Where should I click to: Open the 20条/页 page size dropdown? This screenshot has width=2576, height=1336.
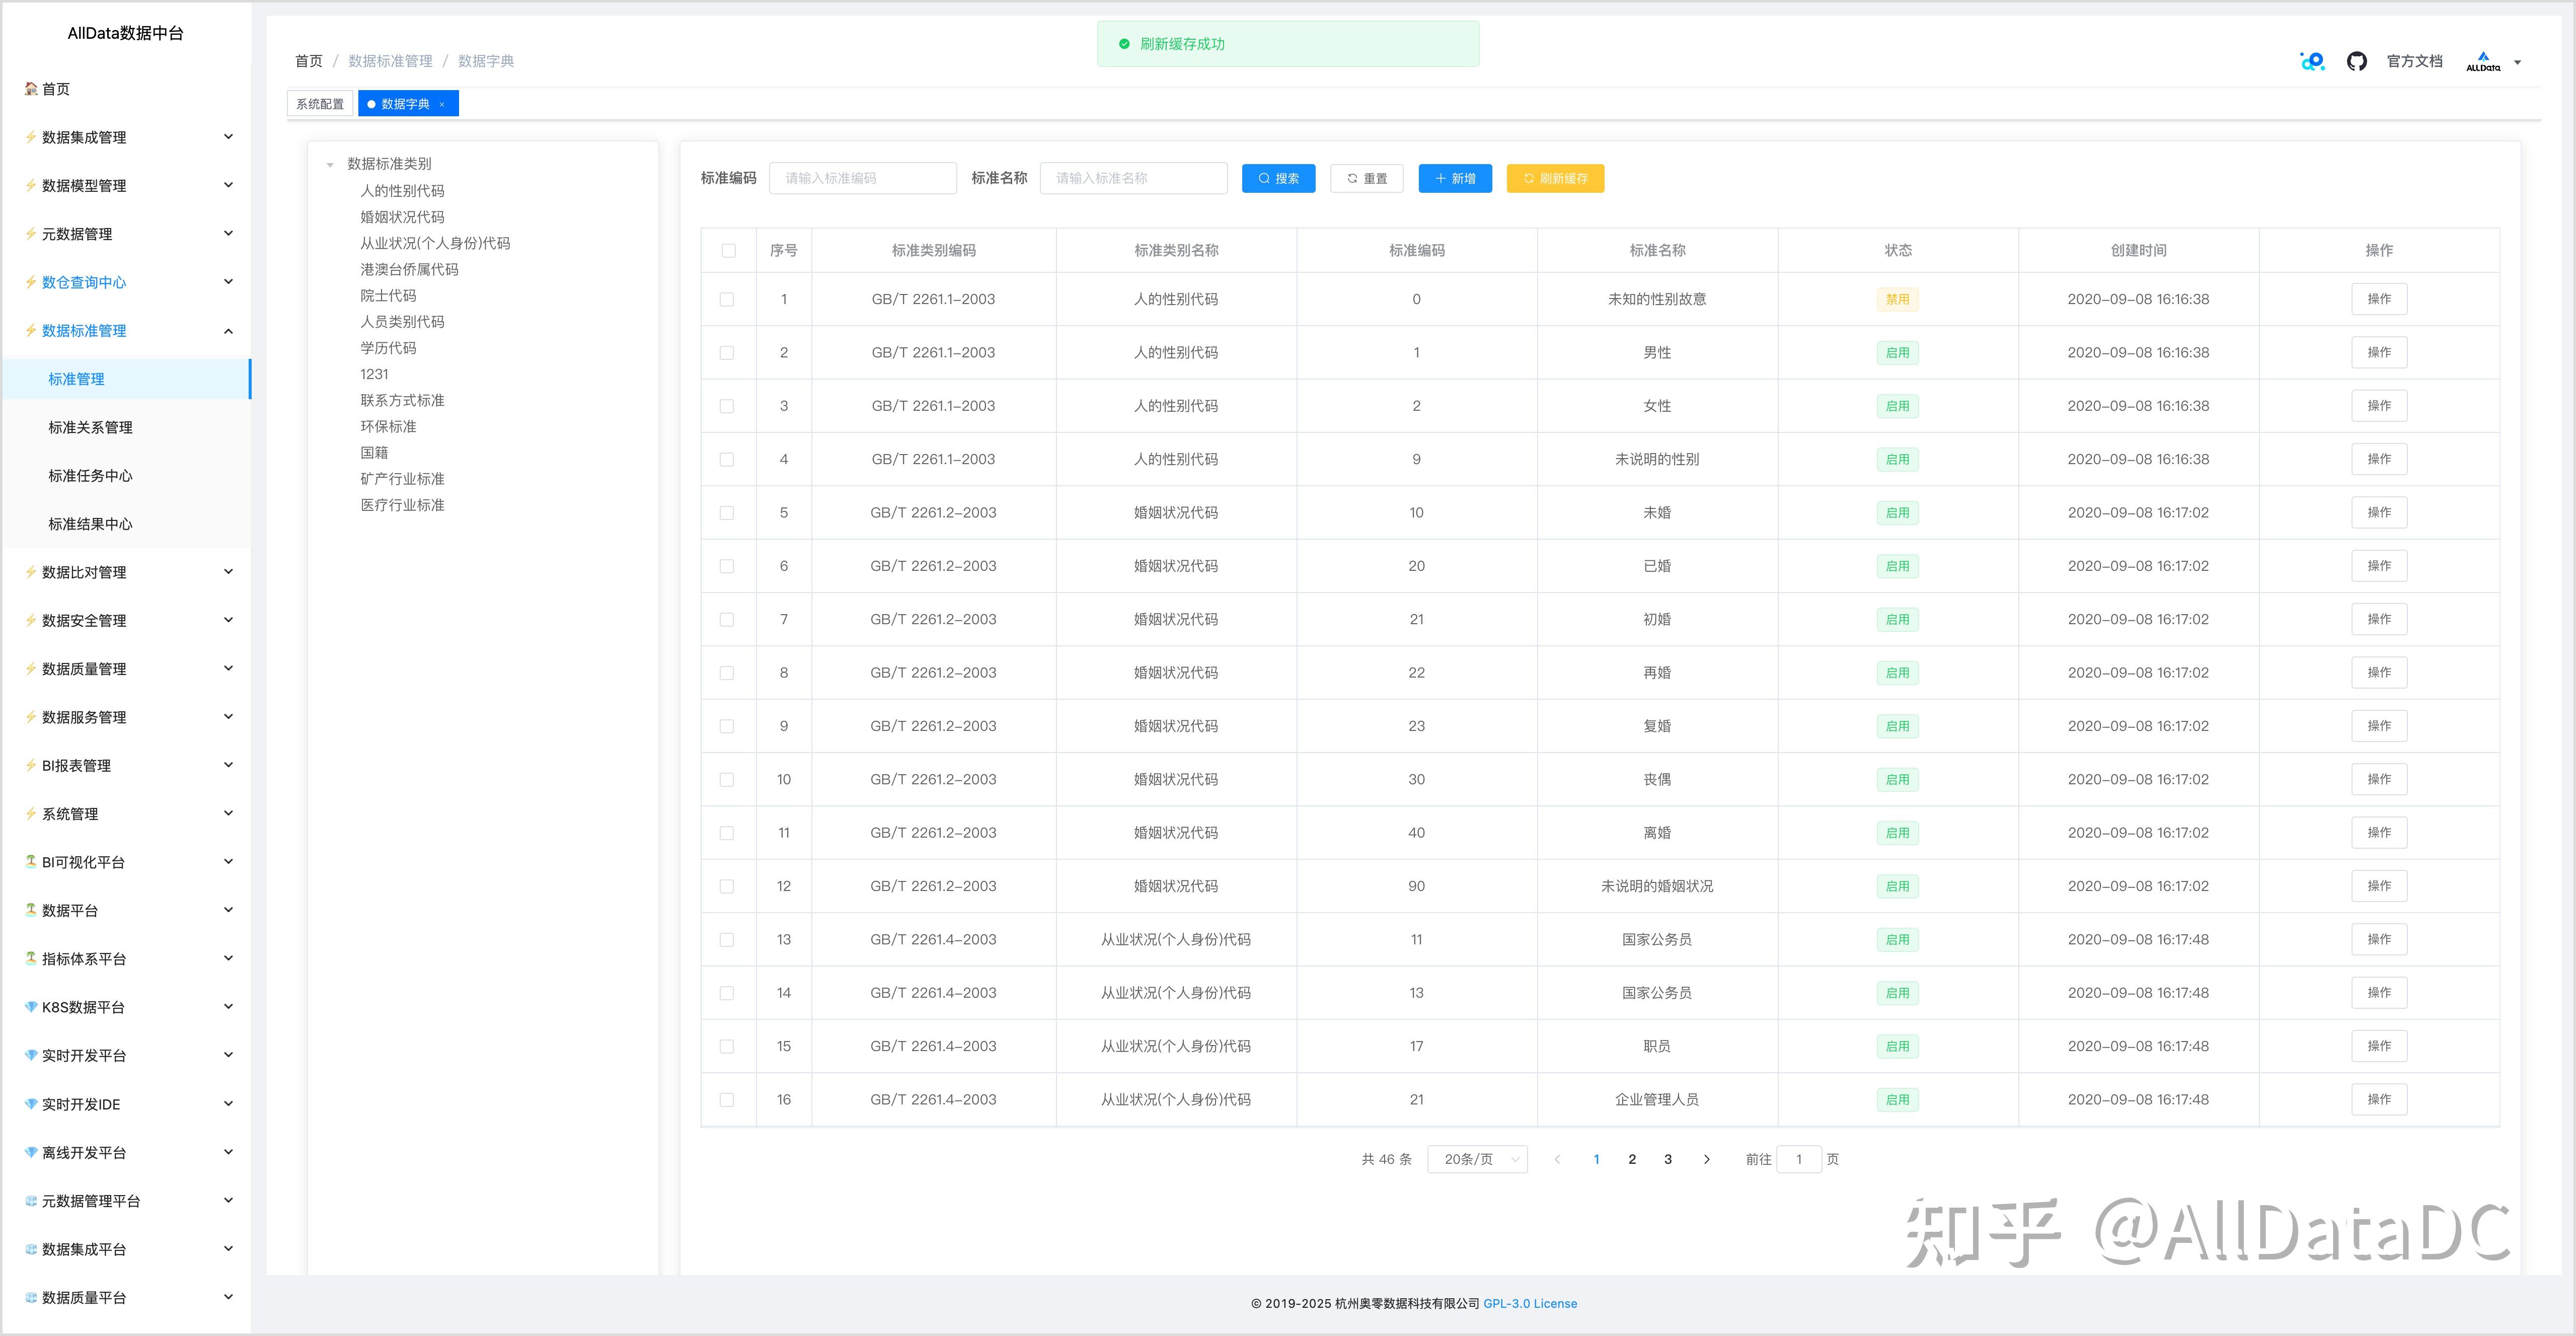click(1477, 1159)
